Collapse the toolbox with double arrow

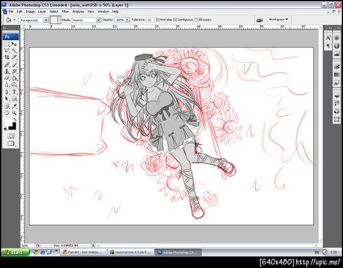click(5, 28)
